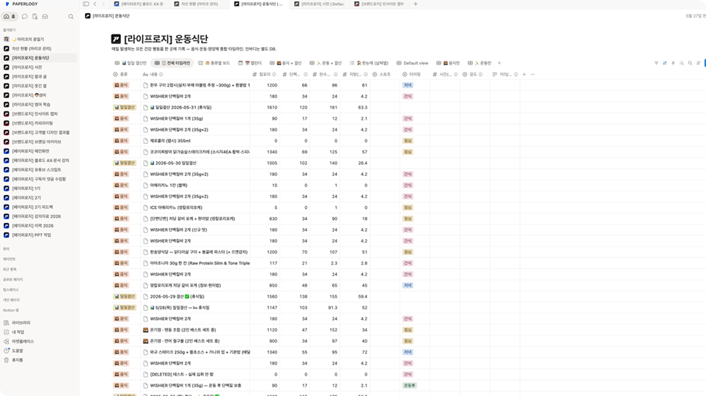Screen dimensions: 706x396
Task: Expand the 최근 항목 sidebar section
Action: [x=10, y=269]
